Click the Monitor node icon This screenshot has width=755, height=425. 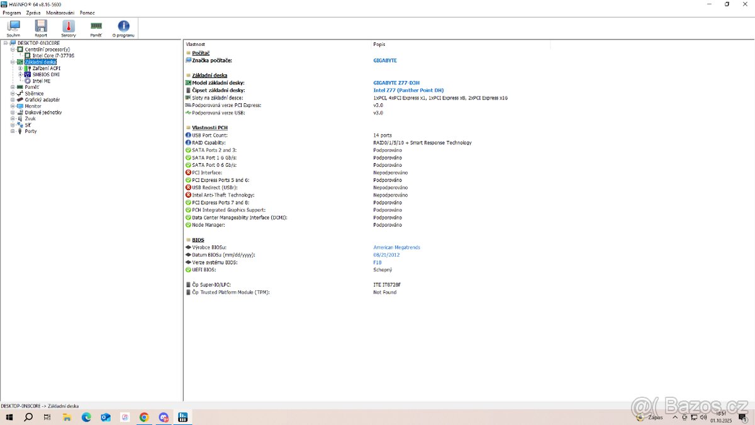coord(21,106)
